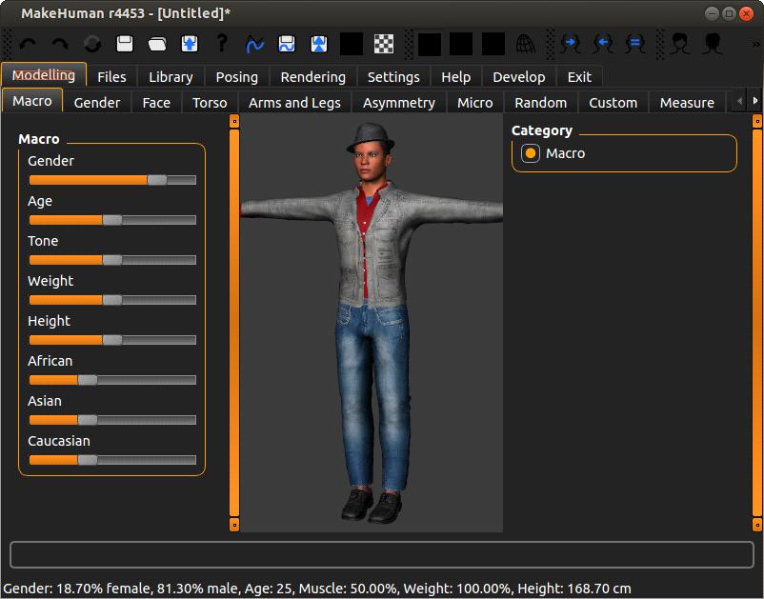Click the solid dark head silhouette icon

click(713, 44)
